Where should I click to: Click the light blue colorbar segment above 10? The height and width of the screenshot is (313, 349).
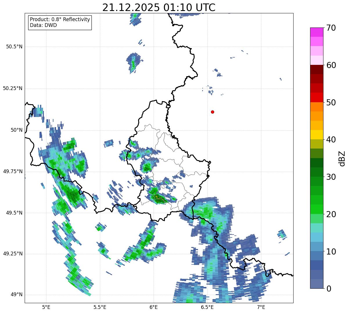coord(316,246)
